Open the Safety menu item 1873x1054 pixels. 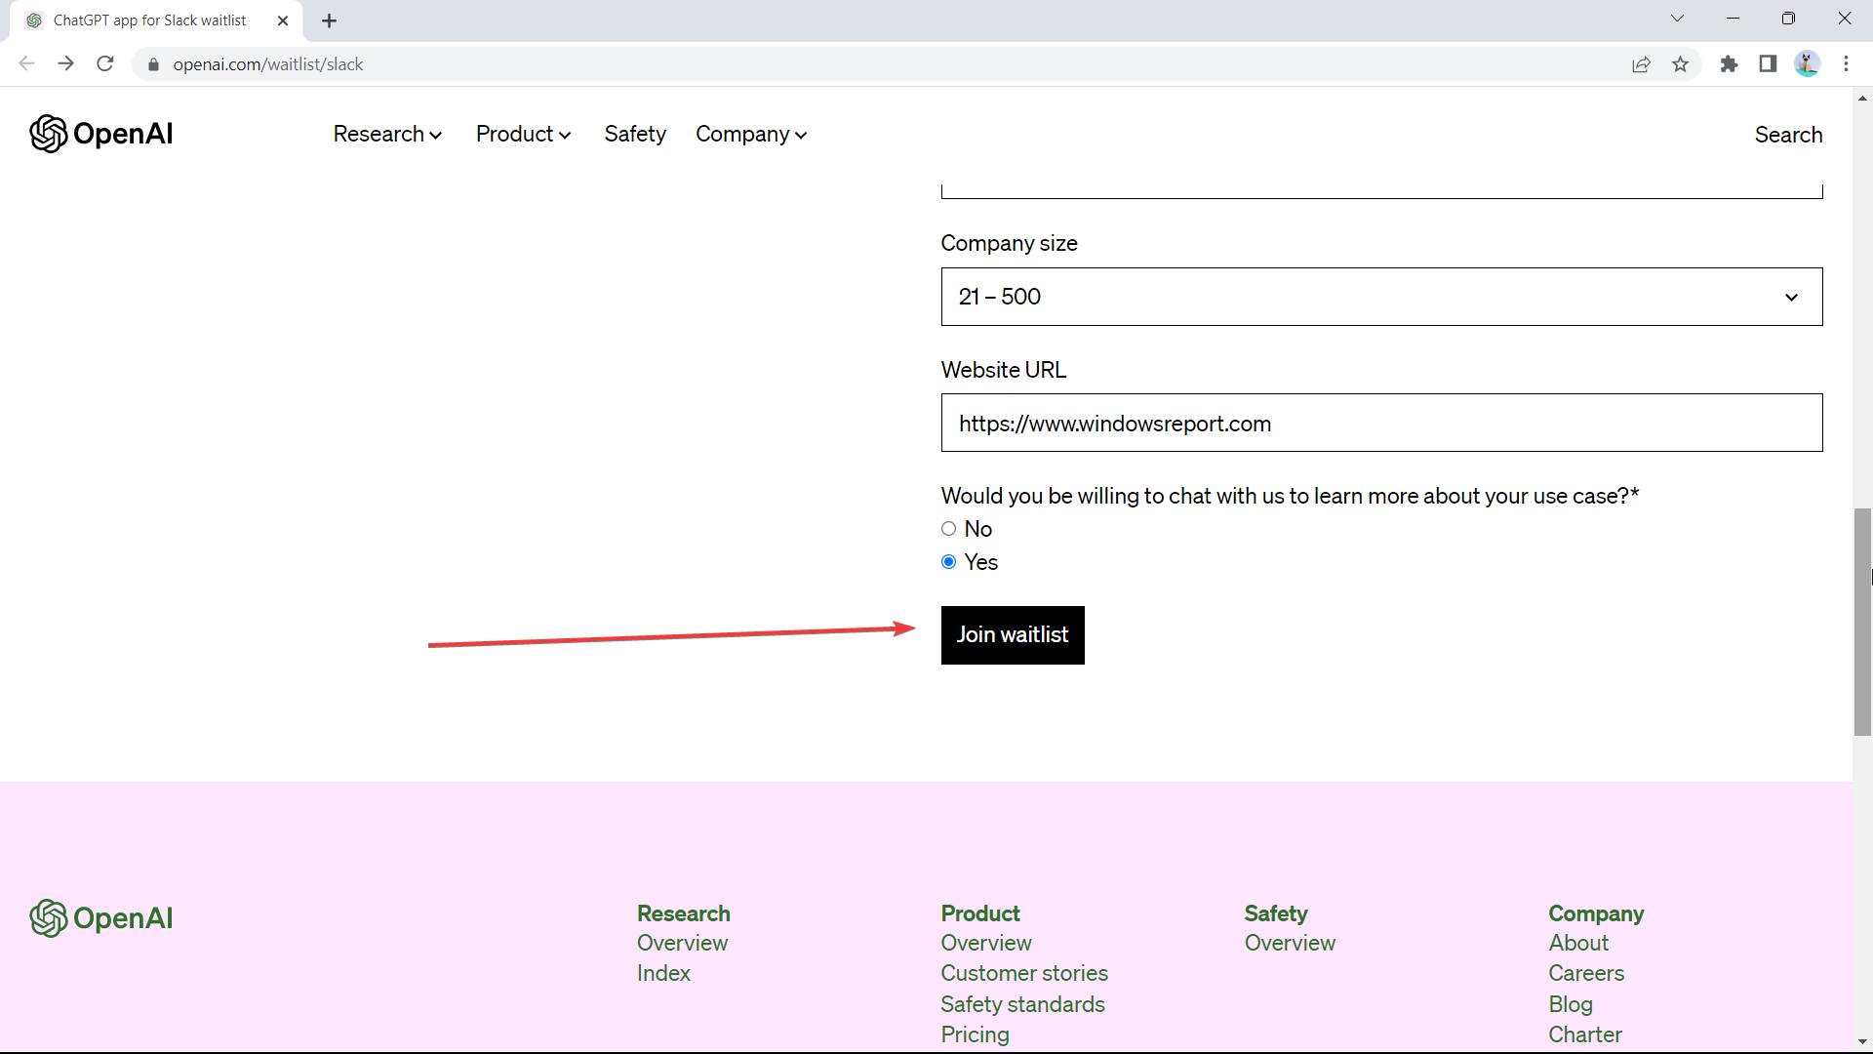[x=634, y=135]
